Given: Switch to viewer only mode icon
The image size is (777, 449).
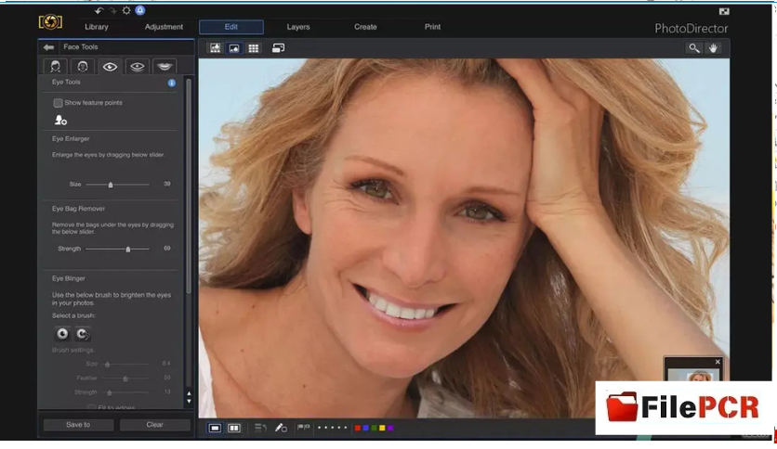Looking at the screenshot, I should (x=234, y=48).
